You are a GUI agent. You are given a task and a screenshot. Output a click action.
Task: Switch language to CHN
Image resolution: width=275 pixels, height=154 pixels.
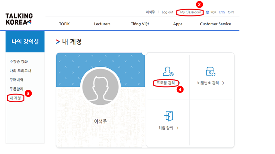[x=231, y=12]
